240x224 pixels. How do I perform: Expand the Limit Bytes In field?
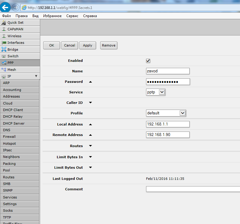[x=90, y=157]
